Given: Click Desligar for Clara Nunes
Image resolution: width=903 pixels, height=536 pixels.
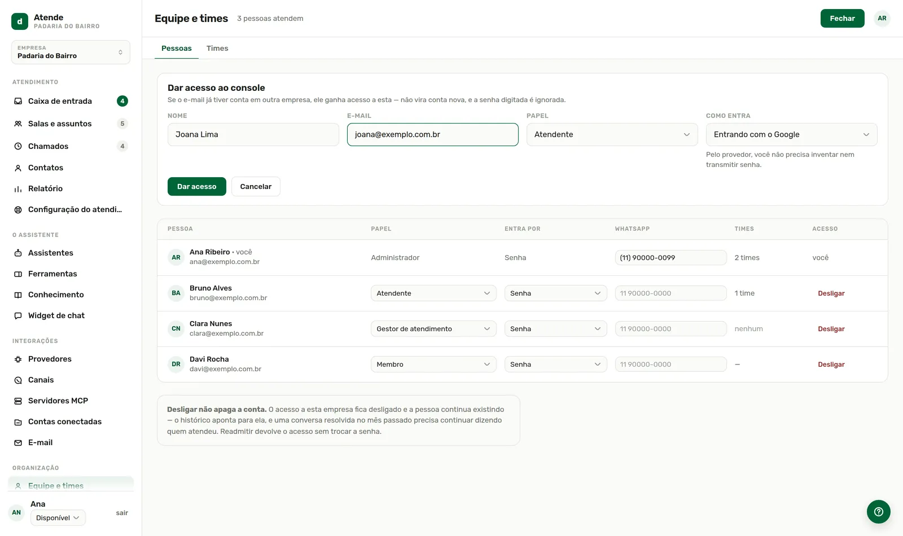Looking at the screenshot, I should coord(831,329).
